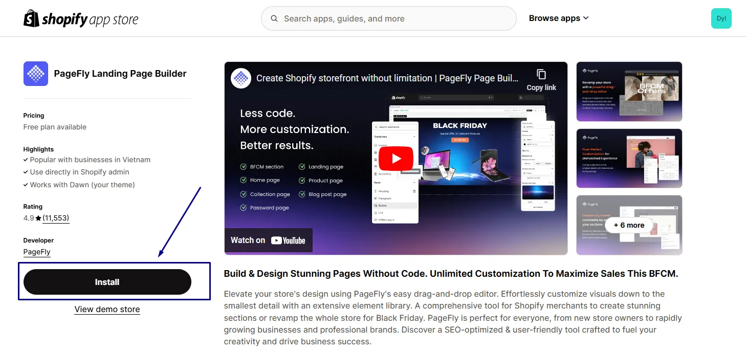Click the search magnifier icon
The width and height of the screenshot is (746, 352).
click(x=274, y=18)
